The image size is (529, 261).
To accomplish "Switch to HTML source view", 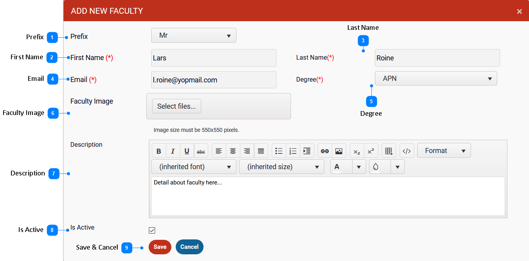I will (407, 151).
